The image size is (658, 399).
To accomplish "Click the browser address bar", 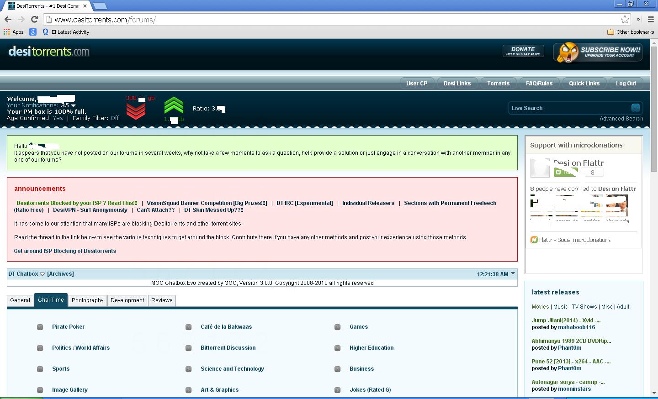I will click(337, 19).
